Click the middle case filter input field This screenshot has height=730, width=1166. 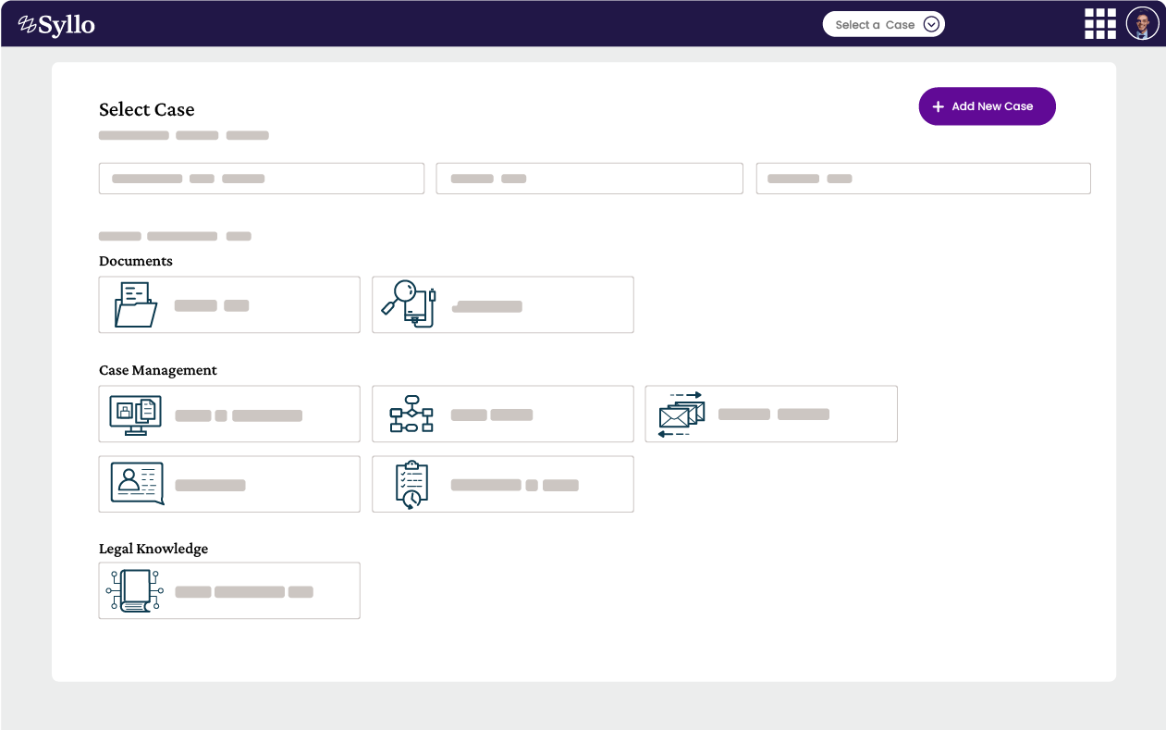[x=590, y=179]
